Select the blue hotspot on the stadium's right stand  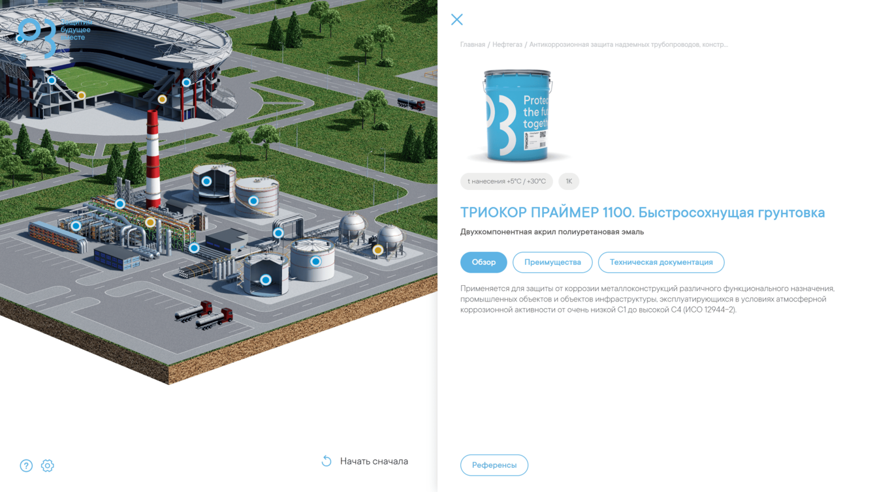186,82
